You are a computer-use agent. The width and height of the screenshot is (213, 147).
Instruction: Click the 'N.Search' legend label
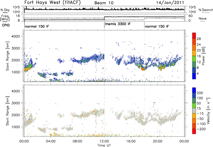pos(206,10)
